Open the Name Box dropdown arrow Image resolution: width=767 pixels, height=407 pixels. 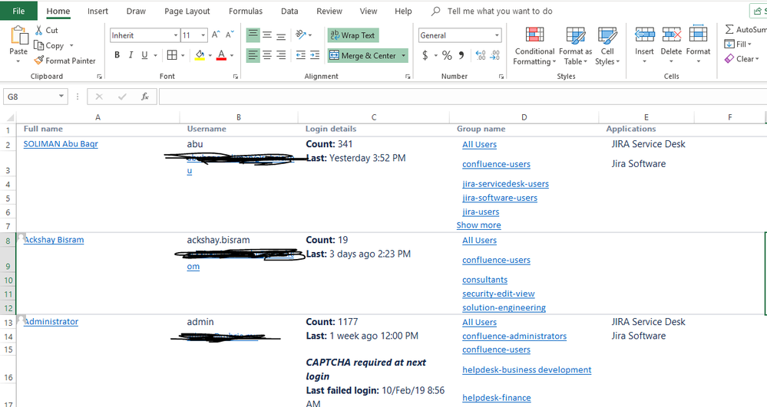click(61, 97)
